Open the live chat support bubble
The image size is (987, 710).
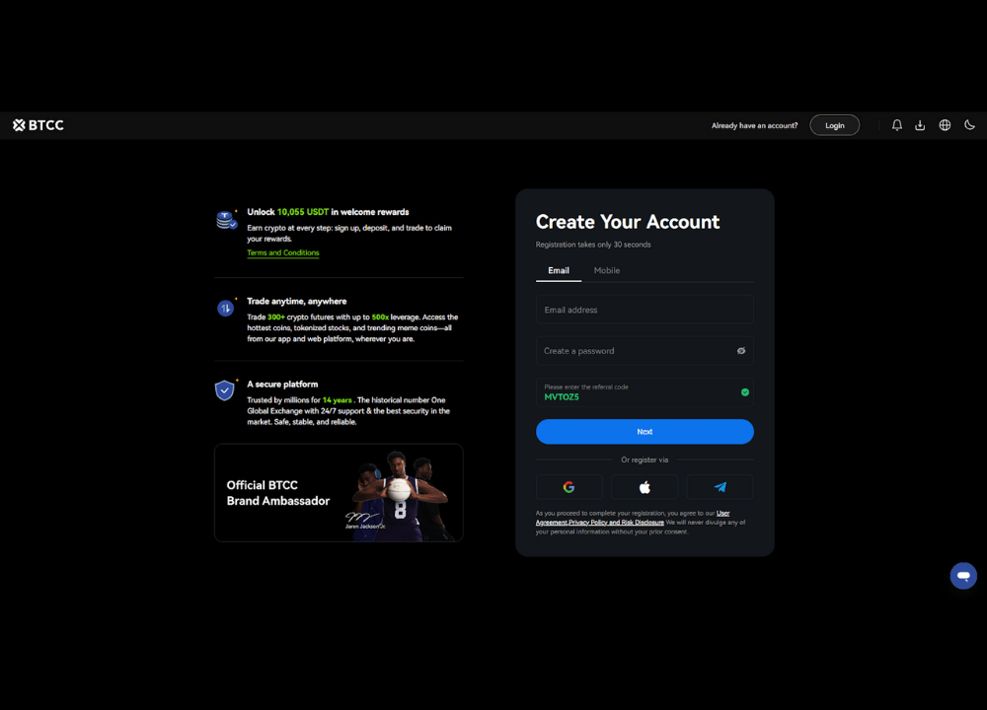click(962, 576)
